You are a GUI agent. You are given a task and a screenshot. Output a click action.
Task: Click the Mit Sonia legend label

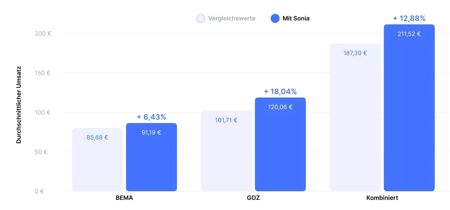coord(296,18)
